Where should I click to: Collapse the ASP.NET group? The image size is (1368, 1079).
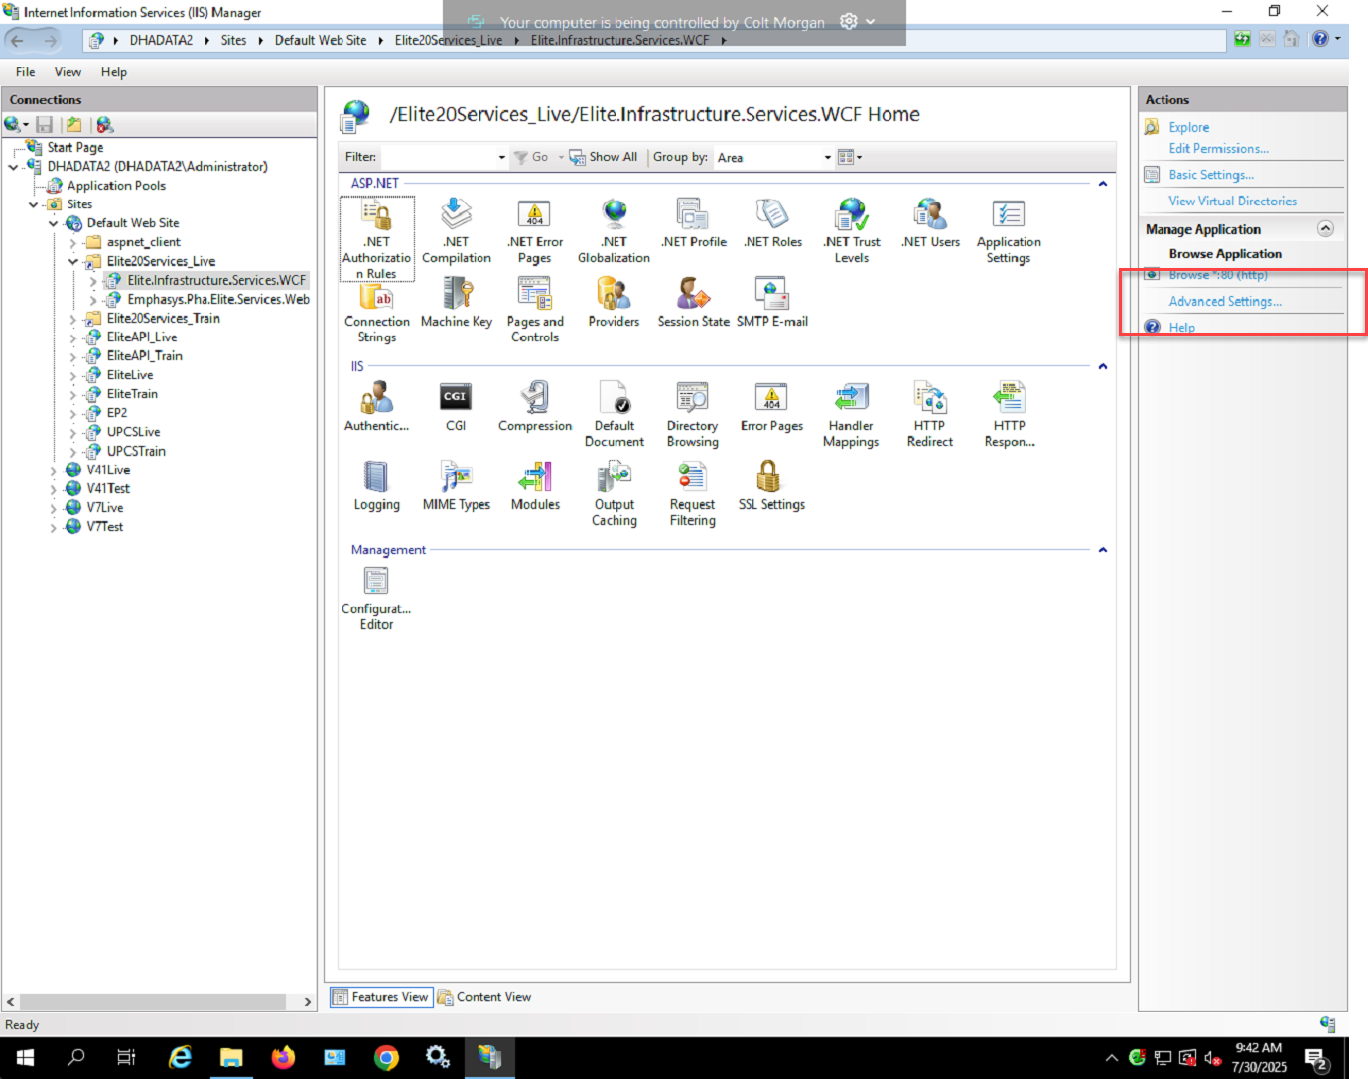pyautogui.click(x=1102, y=184)
